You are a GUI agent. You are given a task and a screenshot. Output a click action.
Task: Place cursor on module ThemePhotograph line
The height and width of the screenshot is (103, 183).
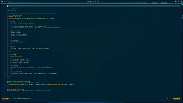15,15
